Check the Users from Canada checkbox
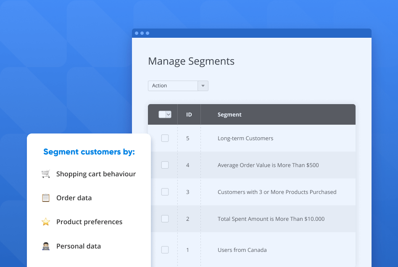The width and height of the screenshot is (398, 267). click(165, 249)
